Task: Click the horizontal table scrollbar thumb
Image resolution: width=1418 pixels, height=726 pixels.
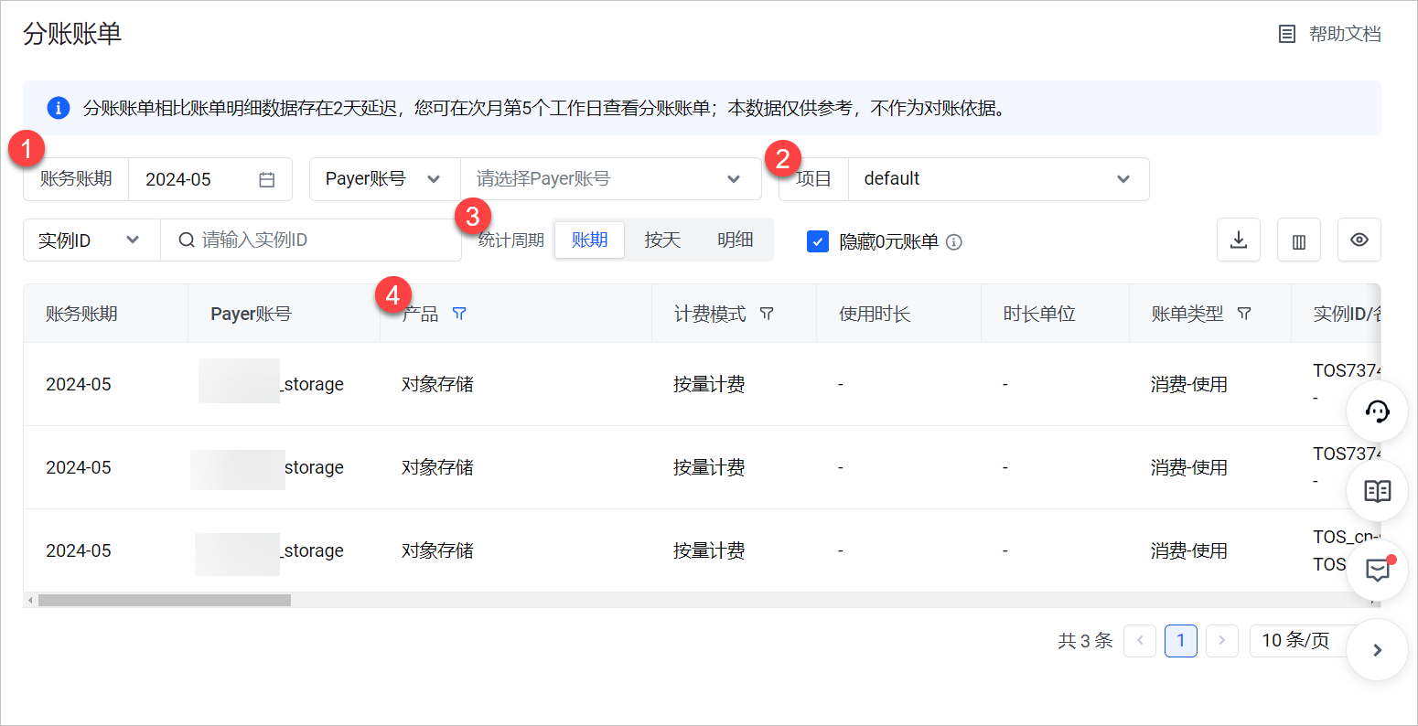Action: pos(165,601)
